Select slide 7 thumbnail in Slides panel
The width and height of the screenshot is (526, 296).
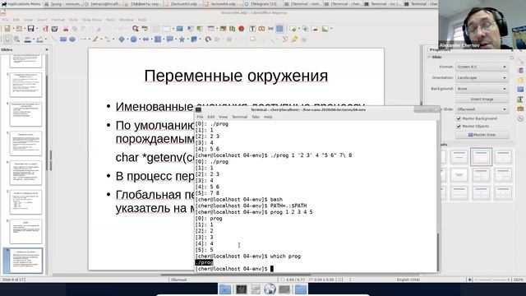coord(26,202)
